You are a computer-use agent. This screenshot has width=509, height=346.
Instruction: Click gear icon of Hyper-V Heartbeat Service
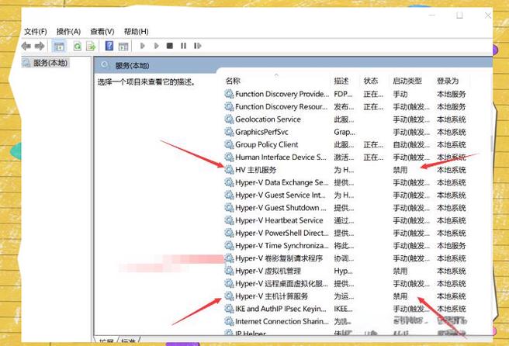coord(229,220)
